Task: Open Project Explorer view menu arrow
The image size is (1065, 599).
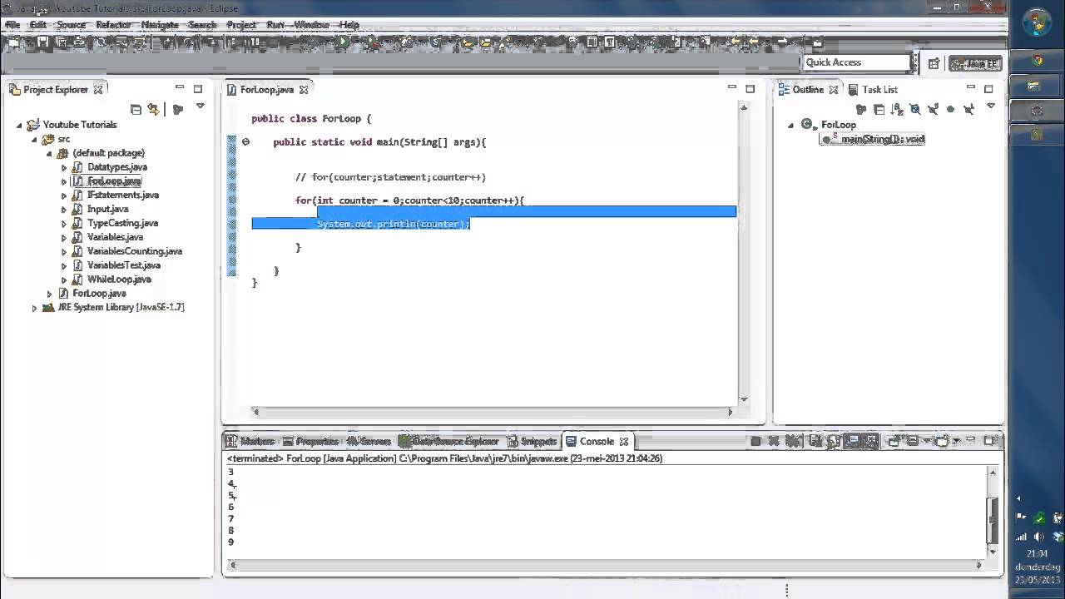Action: point(200,106)
